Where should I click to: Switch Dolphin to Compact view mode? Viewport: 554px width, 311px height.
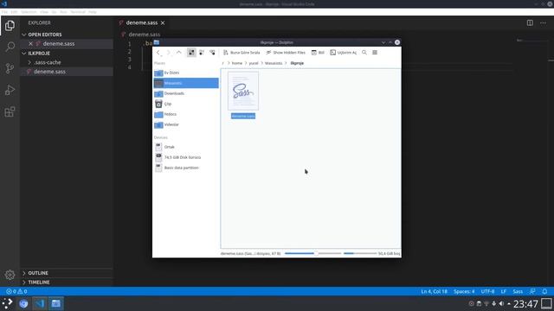[202, 53]
